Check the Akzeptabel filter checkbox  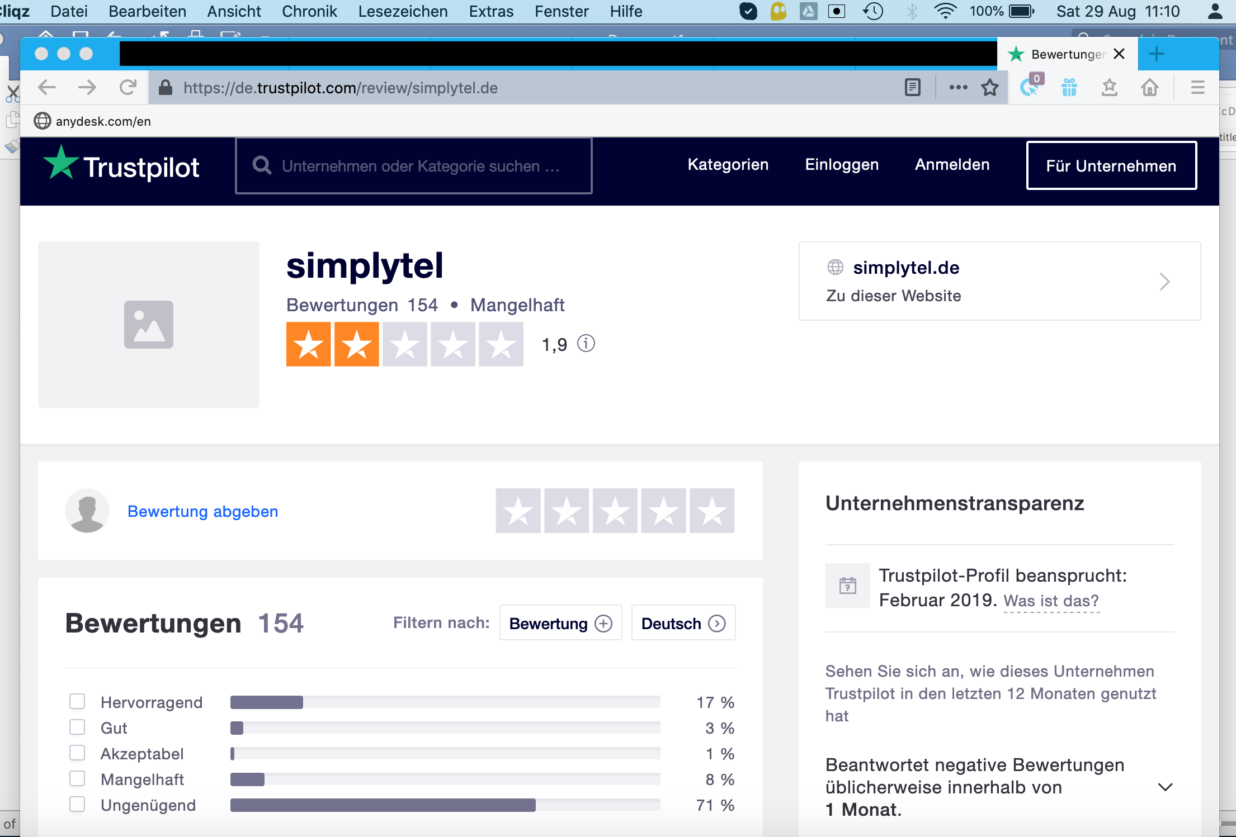pos(77,753)
